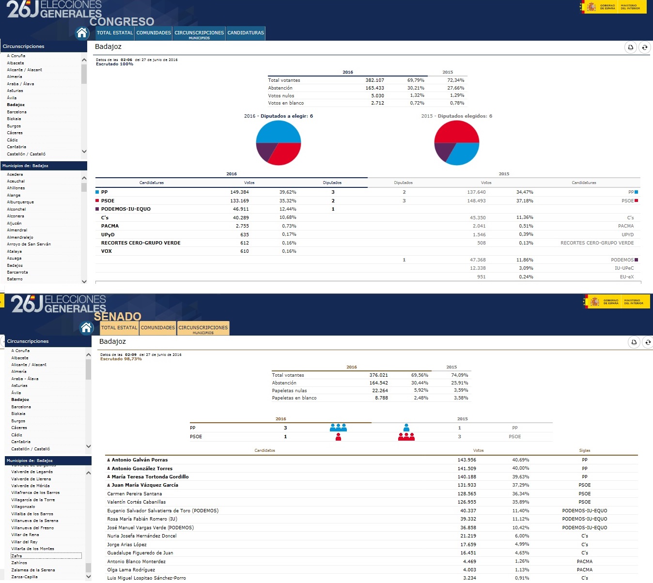The height and width of the screenshot is (583, 653).
Task: Choose Zafra in the Senado municipios list
Action: [x=17, y=556]
